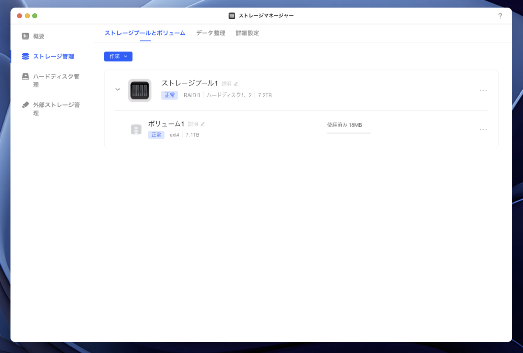Image resolution: width=523 pixels, height=353 pixels.
Task: Click the ストレージプール1 title text
Action: [189, 83]
